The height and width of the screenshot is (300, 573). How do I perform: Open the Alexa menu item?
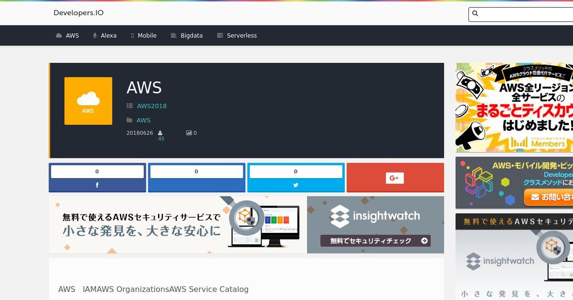tap(108, 36)
